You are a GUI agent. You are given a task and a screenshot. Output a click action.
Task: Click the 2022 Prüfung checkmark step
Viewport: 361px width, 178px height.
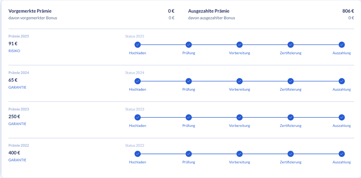pyautogui.click(x=189, y=154)
